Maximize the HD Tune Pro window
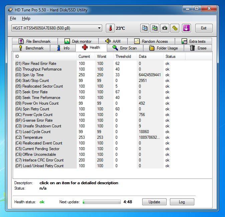This screenshot has width=225, height=217. [x=197, y=9]
